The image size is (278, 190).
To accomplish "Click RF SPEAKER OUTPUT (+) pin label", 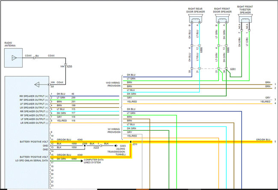I will point(34,100).
